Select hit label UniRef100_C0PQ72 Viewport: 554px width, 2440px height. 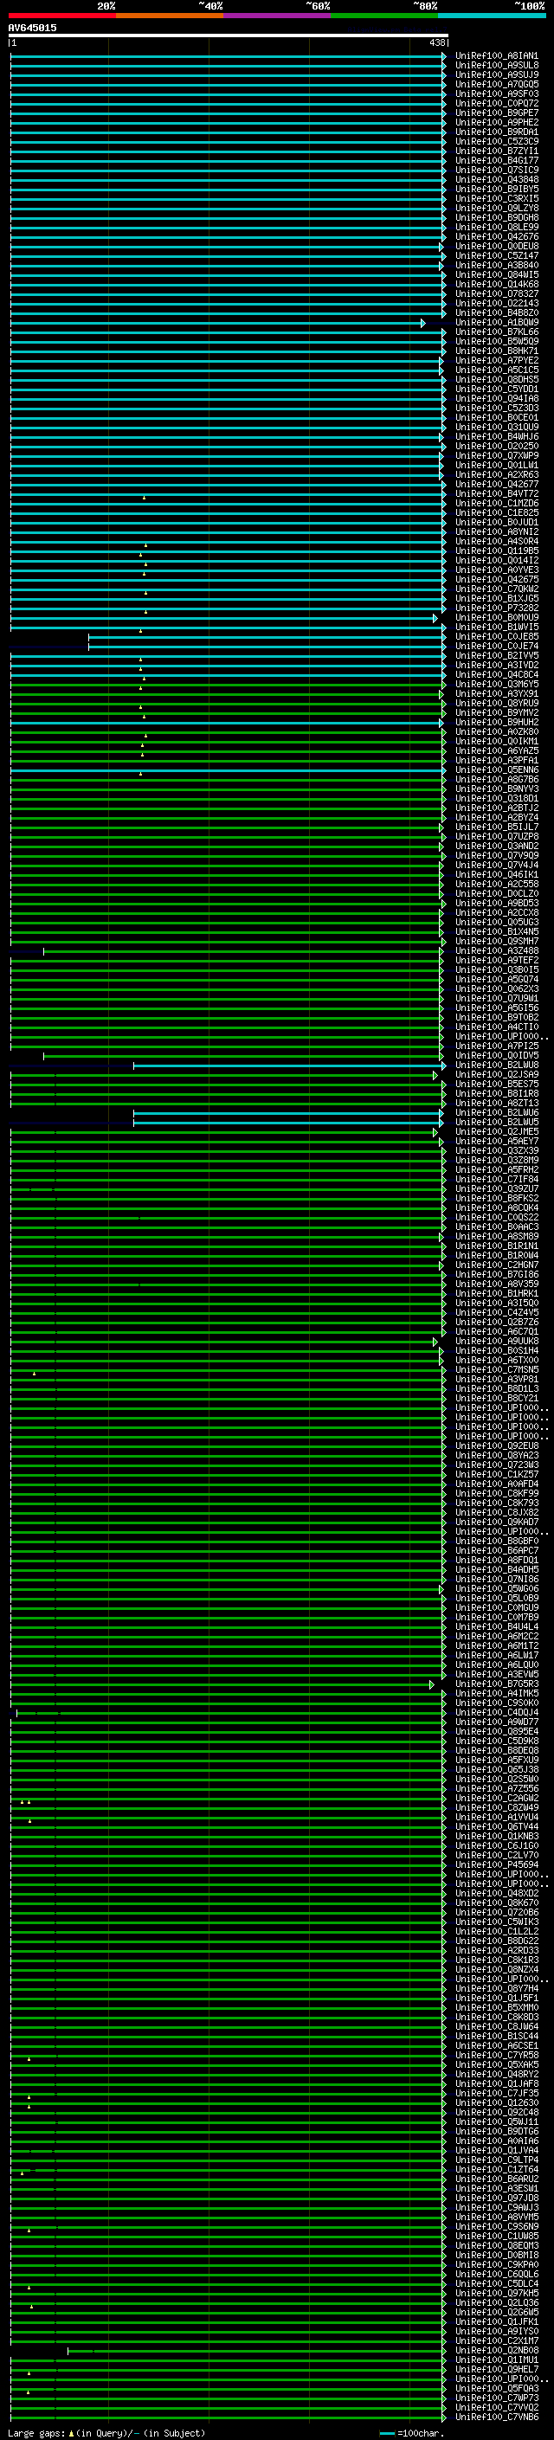tap(497, 103)
